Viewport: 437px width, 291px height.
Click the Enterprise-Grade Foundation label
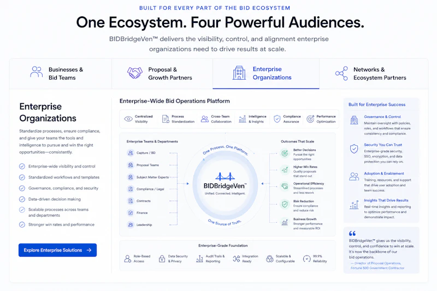point(223,246)
